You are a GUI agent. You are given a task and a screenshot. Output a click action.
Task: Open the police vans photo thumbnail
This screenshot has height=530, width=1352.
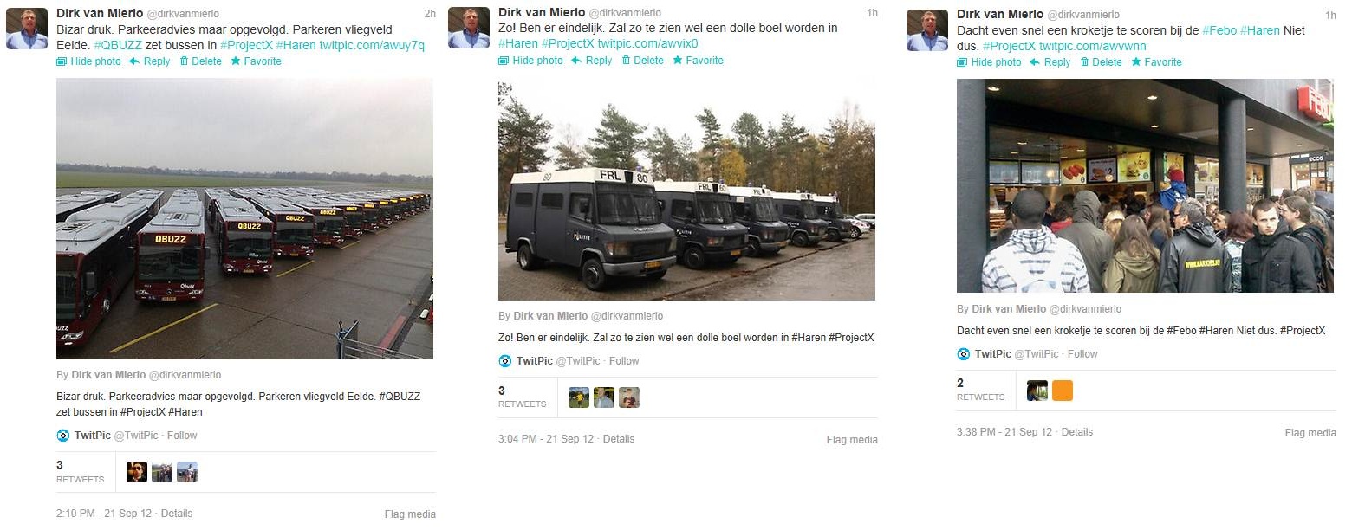click(686, 191)
